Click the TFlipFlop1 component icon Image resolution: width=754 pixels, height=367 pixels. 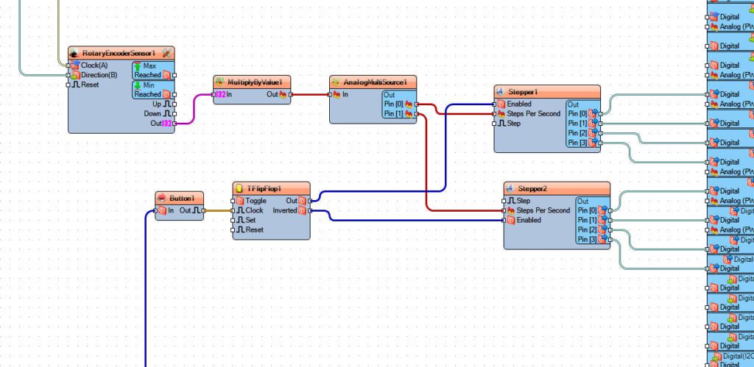(239, 188)
